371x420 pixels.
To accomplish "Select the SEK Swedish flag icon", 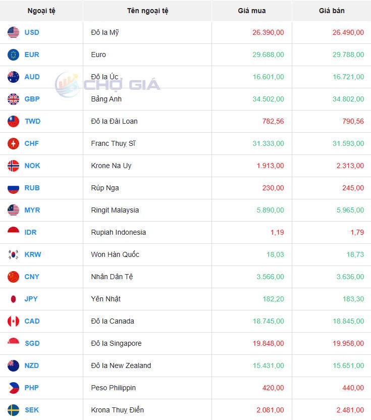I will (x=13, y=410).
